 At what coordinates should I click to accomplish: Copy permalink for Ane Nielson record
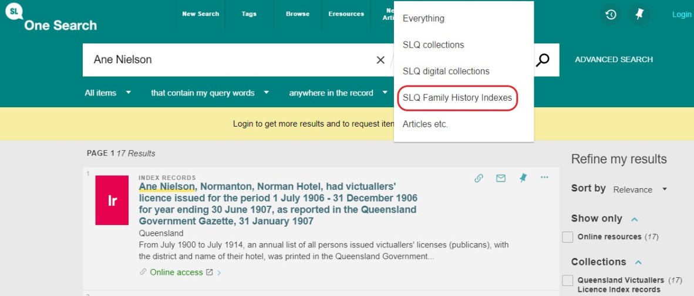point(479,178)
